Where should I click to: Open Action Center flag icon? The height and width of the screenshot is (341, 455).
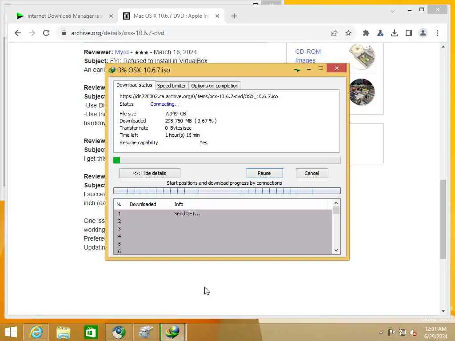point(391,332)
